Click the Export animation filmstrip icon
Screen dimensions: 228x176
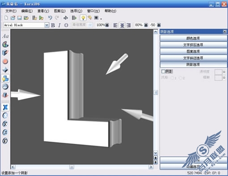tap(34, 18)
